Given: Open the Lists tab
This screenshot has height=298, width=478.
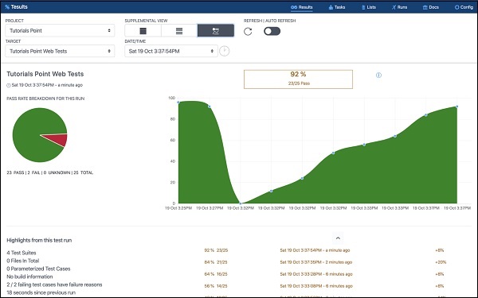Looking at the screenshot, I should pyautogui.click(x=369, y=7).
